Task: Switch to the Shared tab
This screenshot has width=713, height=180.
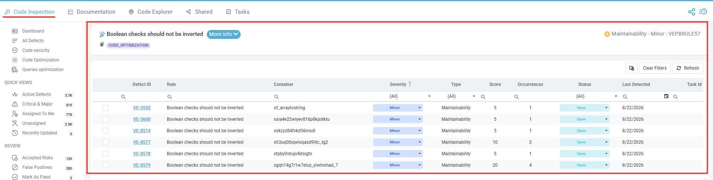Action: click(199, 12)
